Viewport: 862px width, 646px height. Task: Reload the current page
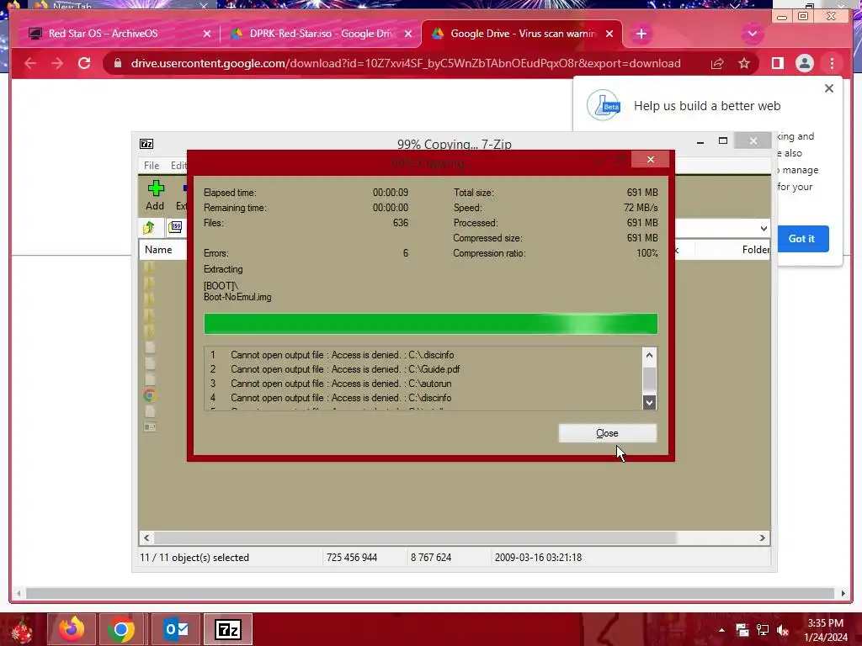coord(84,63)
